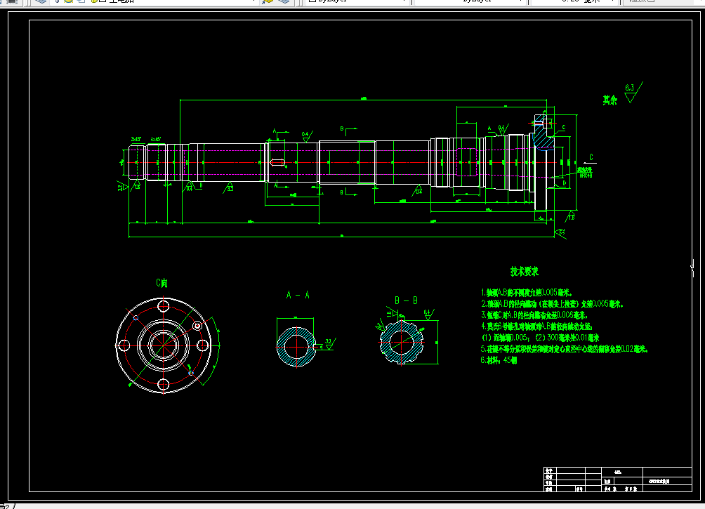This screenshot has height=509, width=705.
Task: Click technical requirement line 3 with 0.008
Action: coord(534,315)
